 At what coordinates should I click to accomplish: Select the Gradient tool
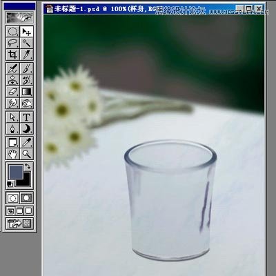point(26,92)
